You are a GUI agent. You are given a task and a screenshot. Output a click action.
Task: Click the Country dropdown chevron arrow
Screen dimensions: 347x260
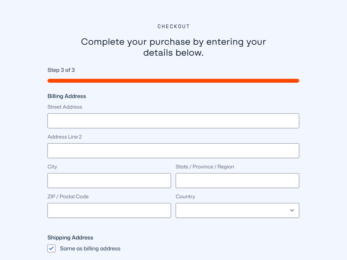(x=292, y=210)
